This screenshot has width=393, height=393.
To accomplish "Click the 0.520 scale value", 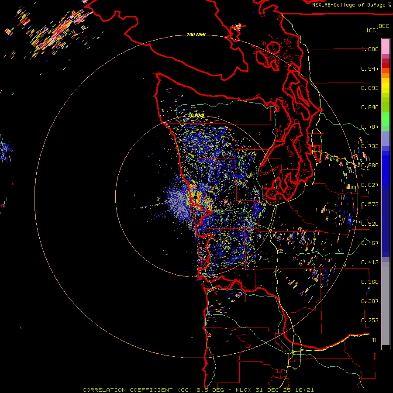I will (370, 224).
